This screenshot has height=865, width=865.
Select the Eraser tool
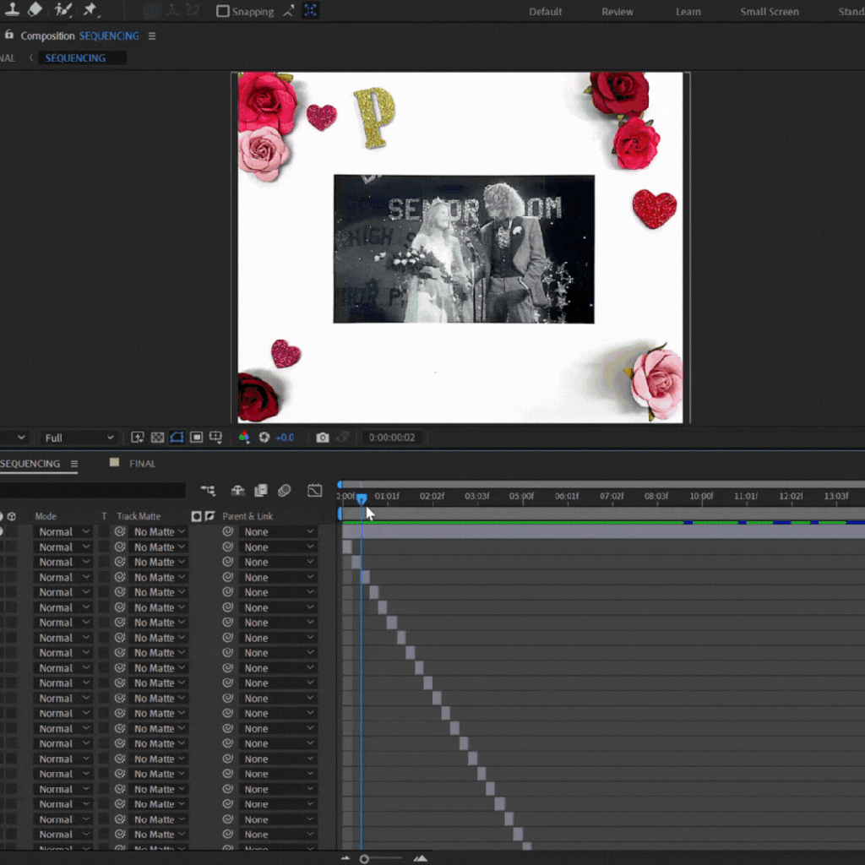tap(35, 9)
